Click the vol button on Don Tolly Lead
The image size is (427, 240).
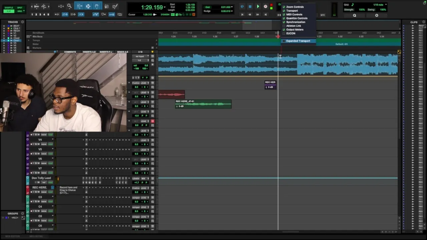coord(44,182)
